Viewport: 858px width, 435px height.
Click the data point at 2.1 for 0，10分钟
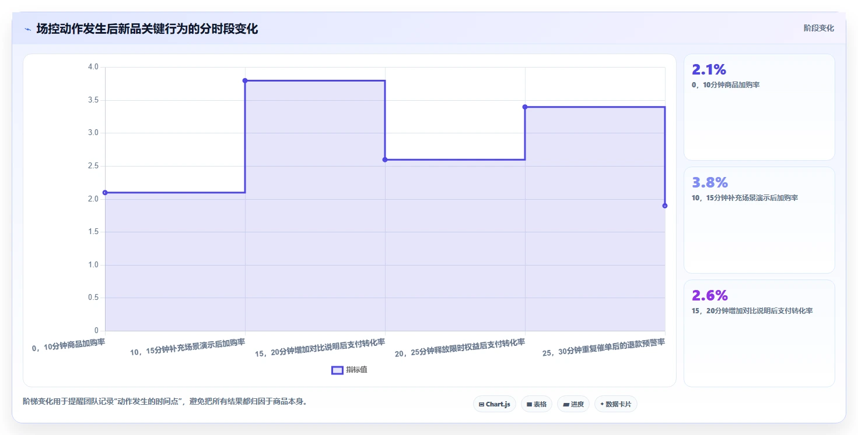pos(105,193)
